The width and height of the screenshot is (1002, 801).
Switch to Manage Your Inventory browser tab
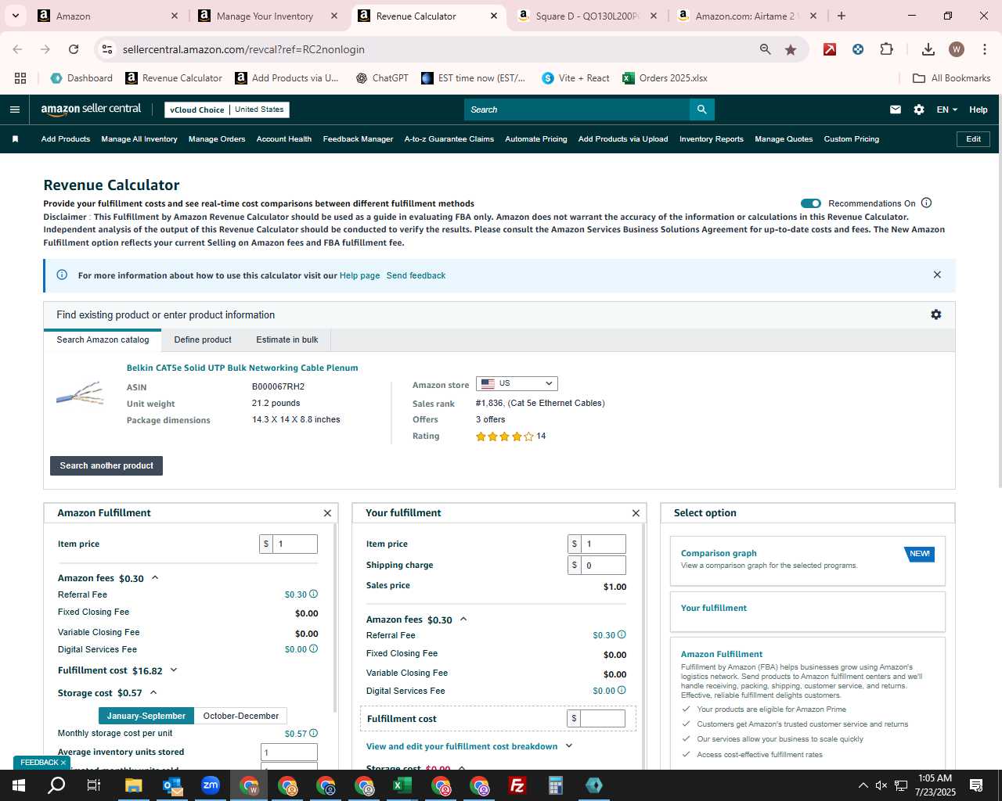265,16
